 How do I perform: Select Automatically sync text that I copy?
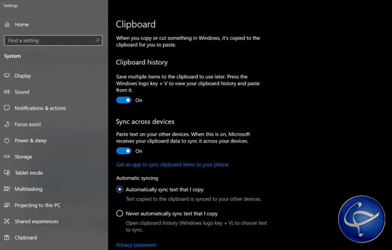(120, 189)
